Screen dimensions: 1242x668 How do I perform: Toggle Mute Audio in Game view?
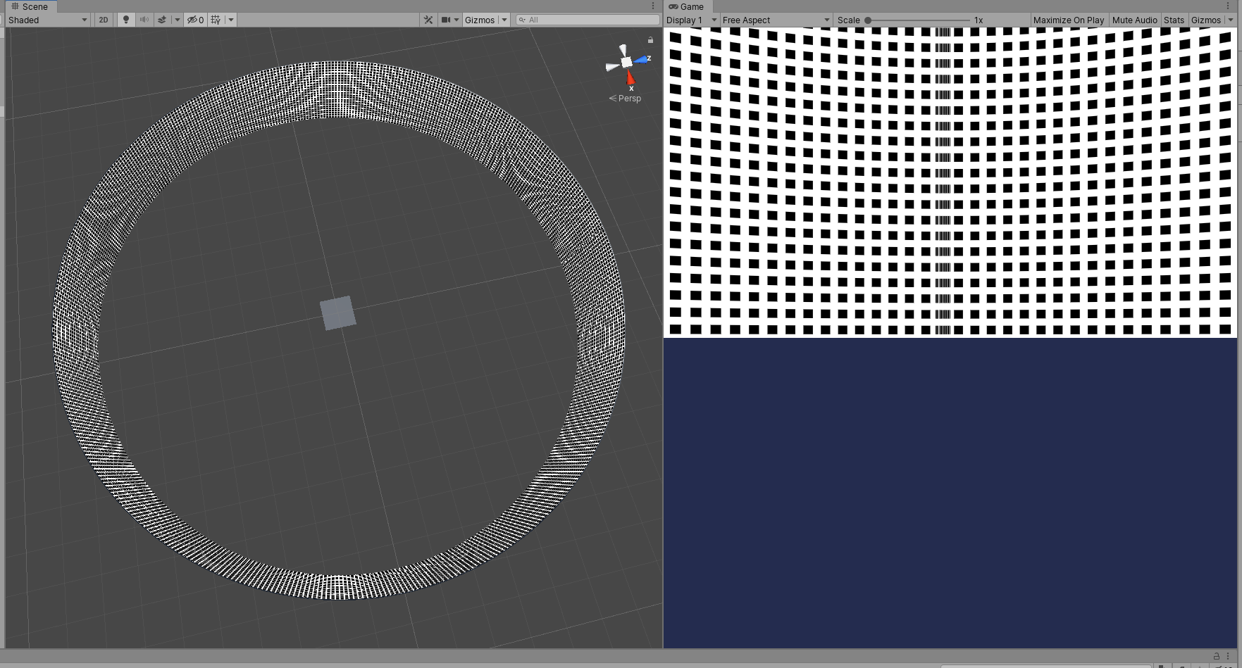(1134, 20)
